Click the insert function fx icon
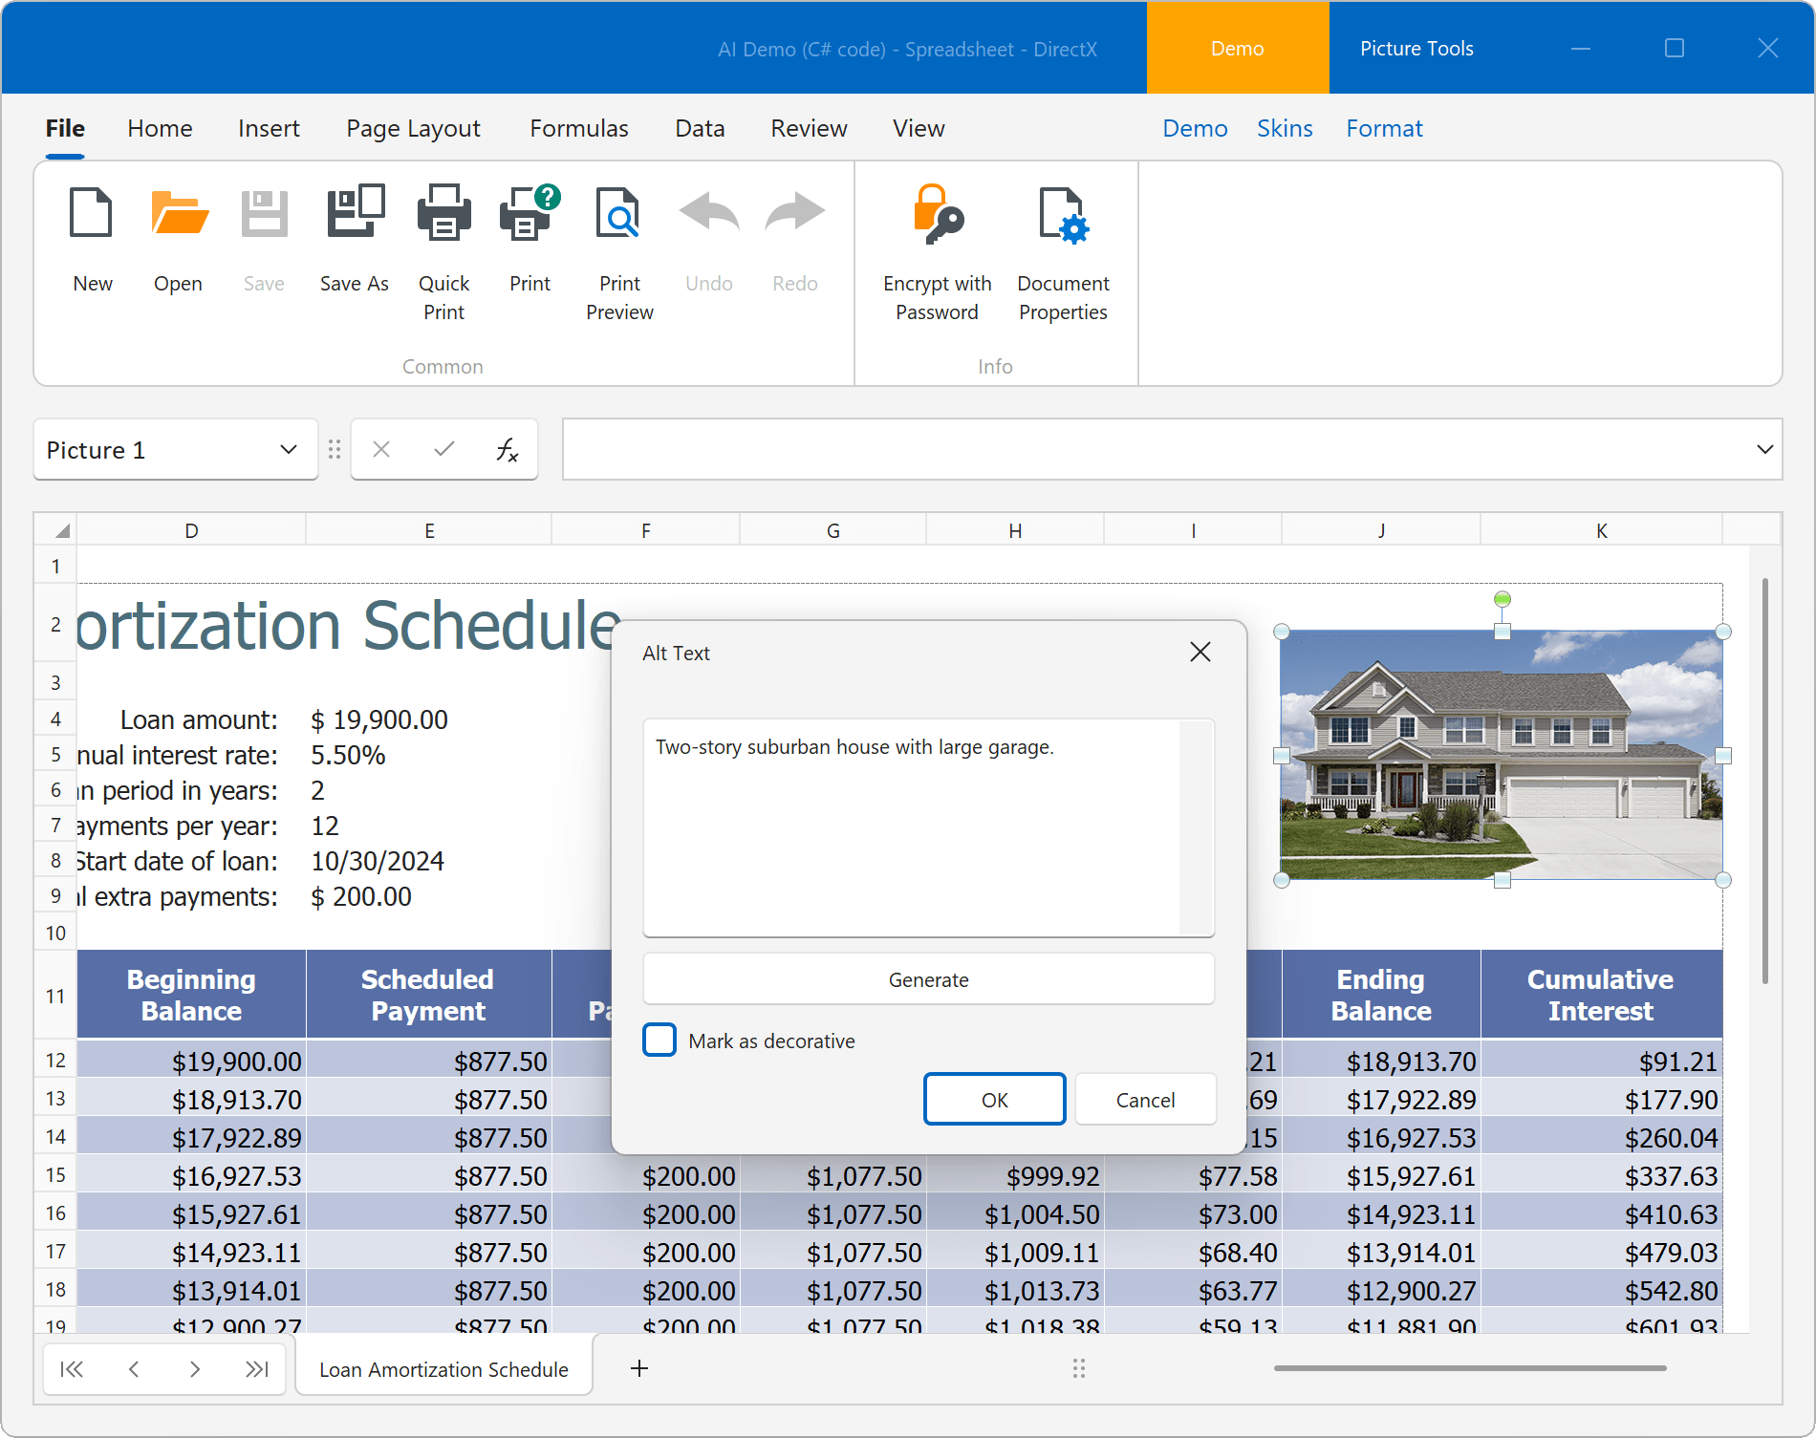 [x=507, y=449]
